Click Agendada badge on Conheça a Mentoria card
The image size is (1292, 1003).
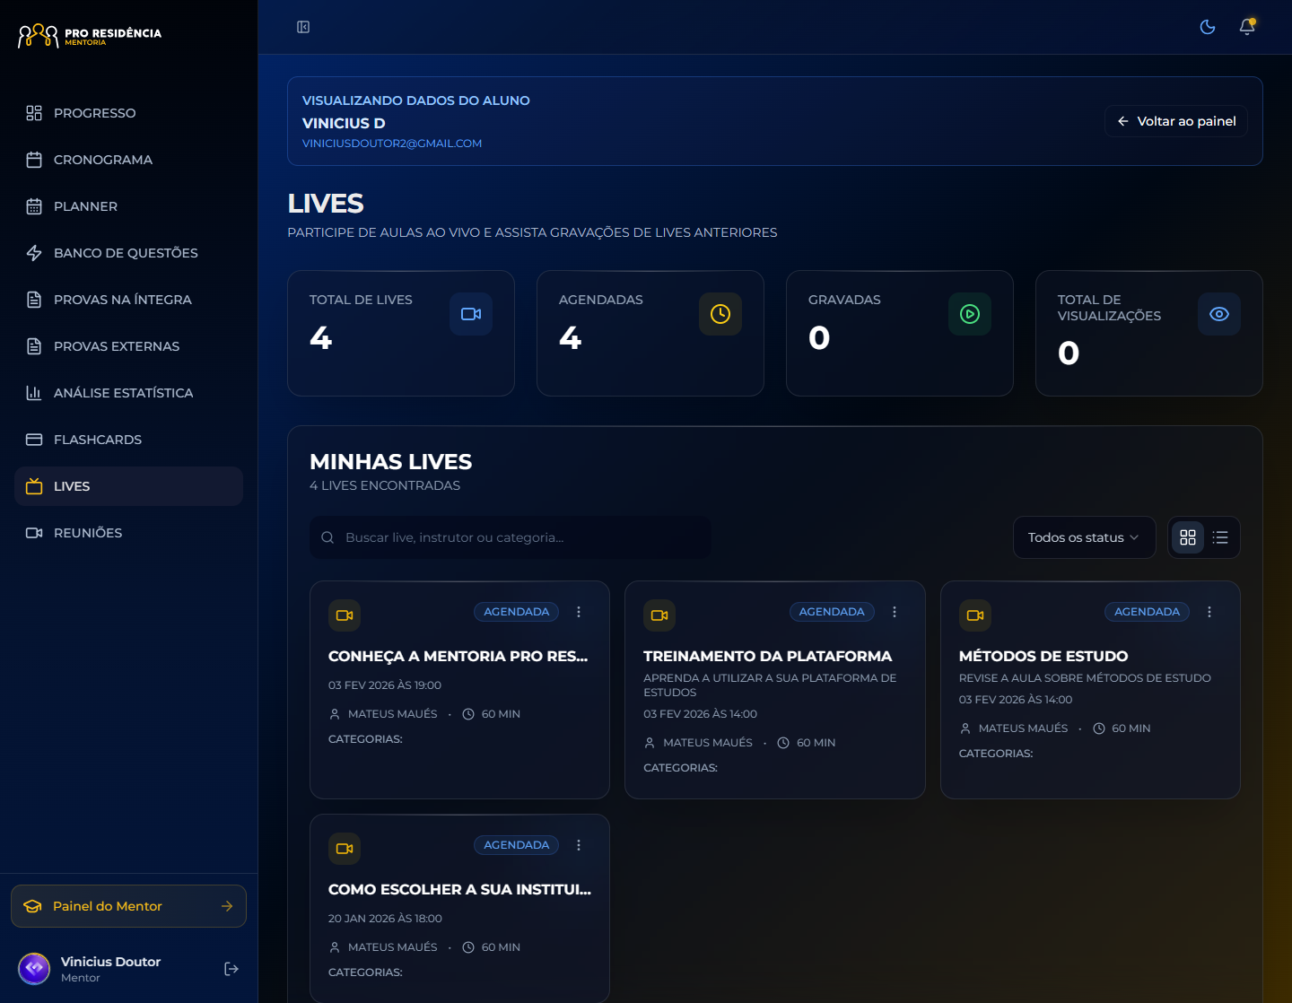pos(517,612)
